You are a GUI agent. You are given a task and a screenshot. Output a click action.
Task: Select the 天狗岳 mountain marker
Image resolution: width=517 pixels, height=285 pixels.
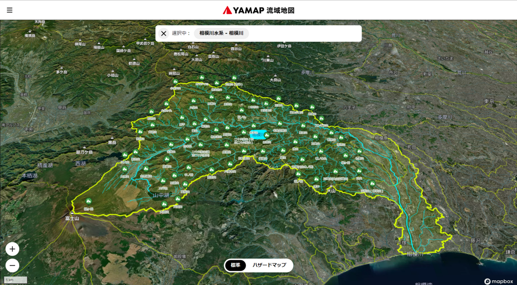pos(40,21)
